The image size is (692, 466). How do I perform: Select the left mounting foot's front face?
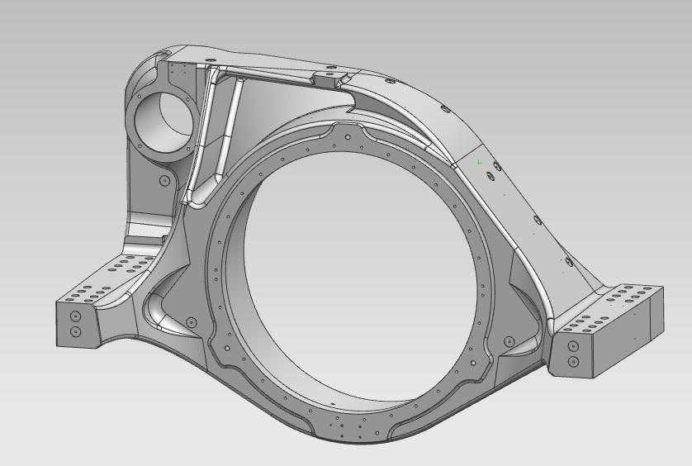point(75,324)
